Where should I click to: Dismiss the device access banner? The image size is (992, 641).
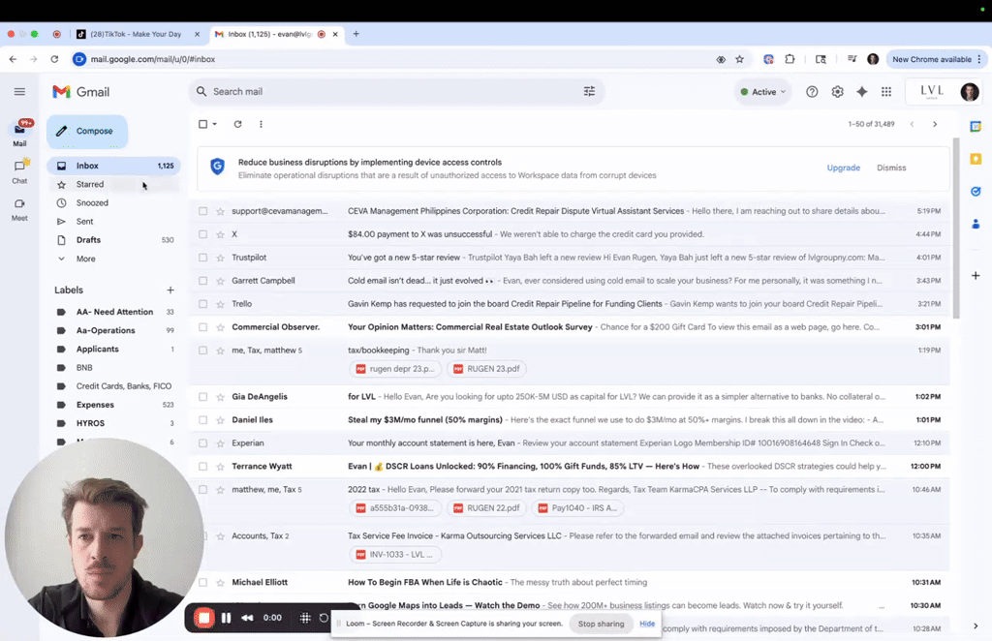(891, 168)
